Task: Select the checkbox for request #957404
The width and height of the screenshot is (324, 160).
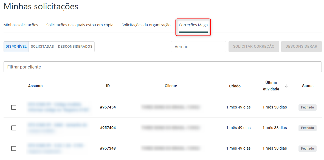Action: pyautogui.click(x=14, y=128)
